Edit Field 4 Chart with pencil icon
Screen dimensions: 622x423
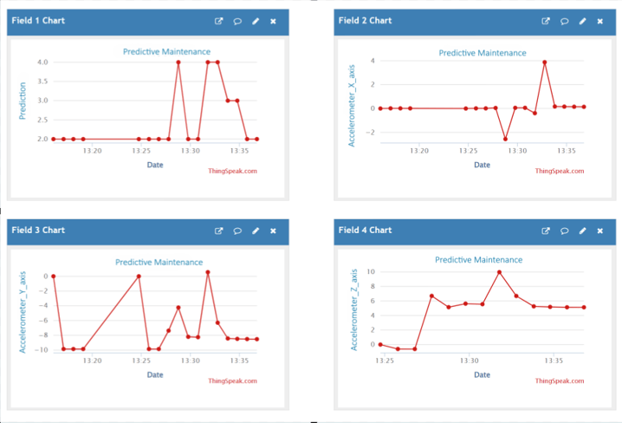click(x=582, y=231)
